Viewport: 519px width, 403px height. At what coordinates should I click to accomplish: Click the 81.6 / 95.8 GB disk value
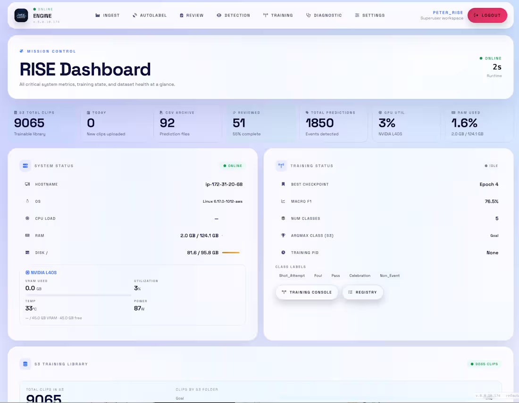(x=202, y=253)
